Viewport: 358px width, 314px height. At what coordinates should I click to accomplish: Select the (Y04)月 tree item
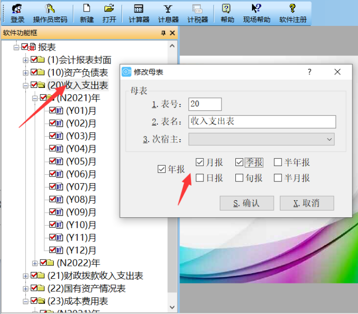[x=81, y=148]
